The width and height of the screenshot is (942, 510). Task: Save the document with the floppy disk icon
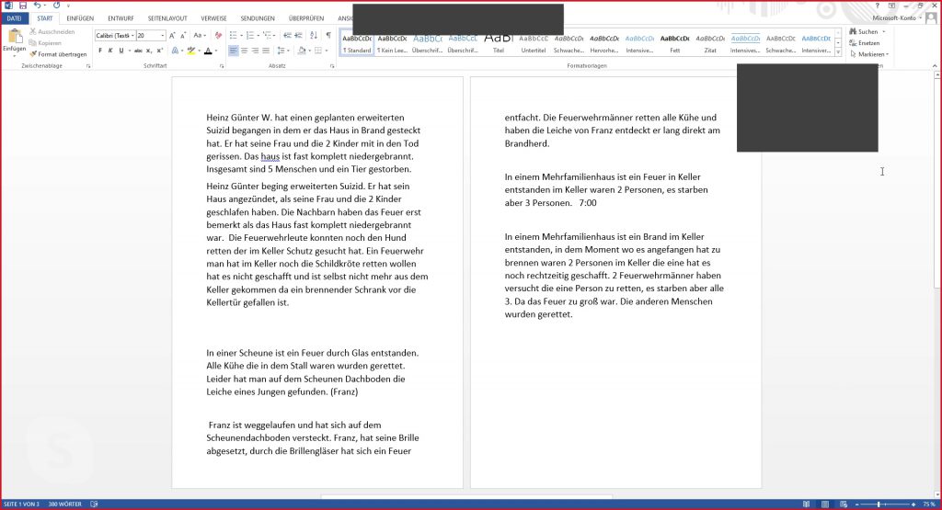tap(23, 6)
